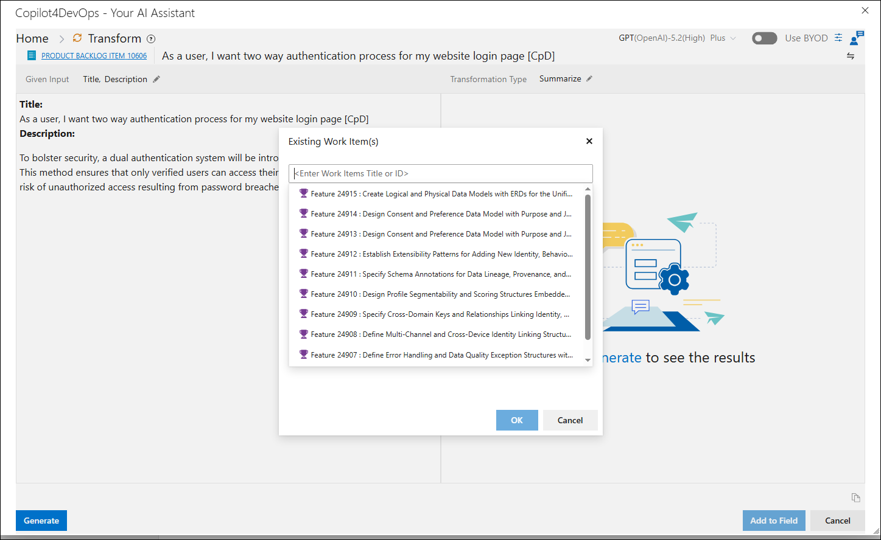Click the scroll-up arrow in work items list

point(588,189)
